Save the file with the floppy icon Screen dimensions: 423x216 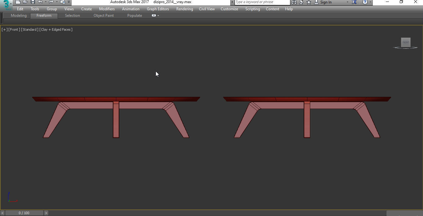point(33,2)
